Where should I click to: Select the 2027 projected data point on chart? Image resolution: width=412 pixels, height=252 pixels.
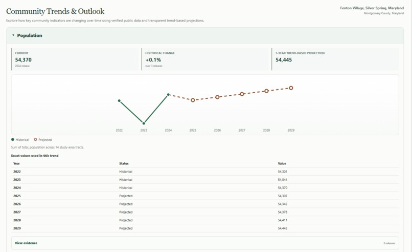[242, 94]
